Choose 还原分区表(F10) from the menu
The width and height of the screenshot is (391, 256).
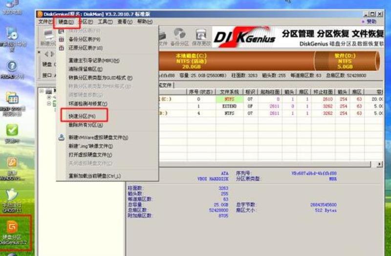pos(86,48)
